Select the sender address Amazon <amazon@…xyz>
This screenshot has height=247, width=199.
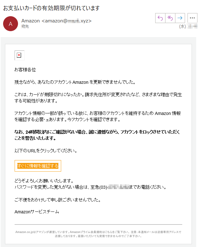coord(56,21)
